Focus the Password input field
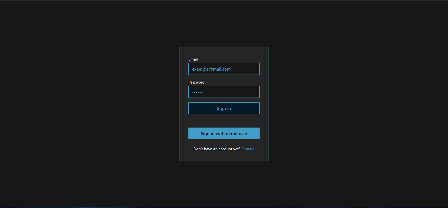Image resolution: width=448 pixels, height=208 pixels. 224,92
